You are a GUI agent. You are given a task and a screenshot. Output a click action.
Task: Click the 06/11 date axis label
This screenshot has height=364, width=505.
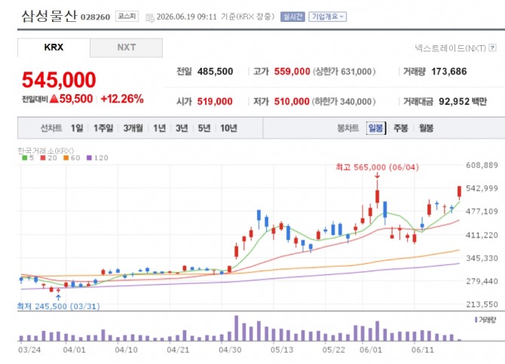[423, 350]
